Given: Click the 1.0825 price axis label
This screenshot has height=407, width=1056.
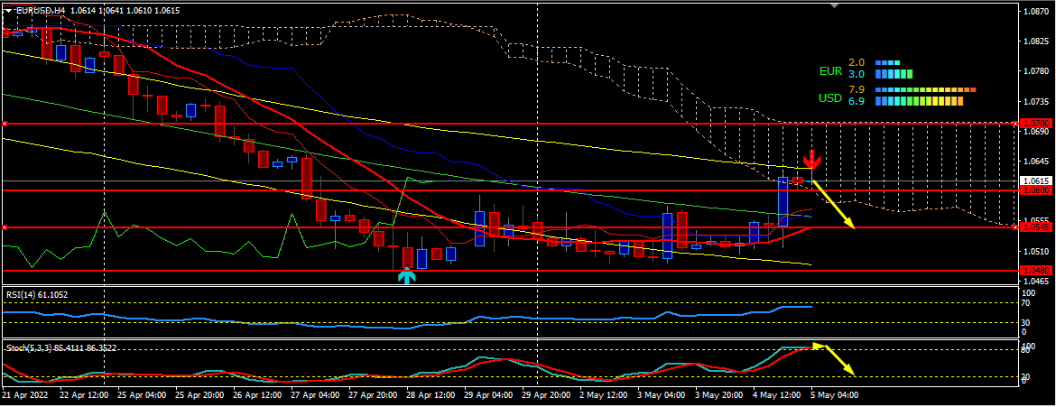Looking at the screenshot, I should (1036, 42).
